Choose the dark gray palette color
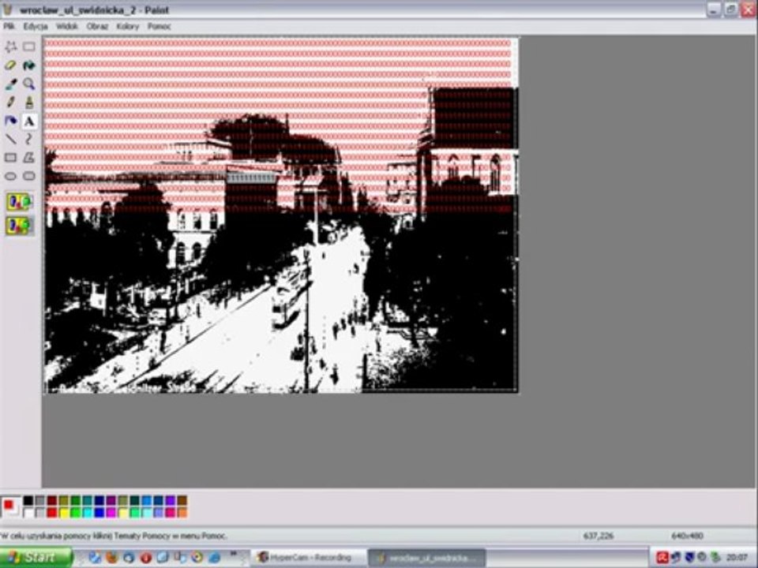This screenshot has height=568, width=758. click(40, 501)
